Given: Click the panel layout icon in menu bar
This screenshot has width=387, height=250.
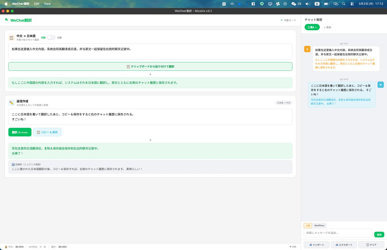Looking at the screenshot, I should click(x=253, y=4).
